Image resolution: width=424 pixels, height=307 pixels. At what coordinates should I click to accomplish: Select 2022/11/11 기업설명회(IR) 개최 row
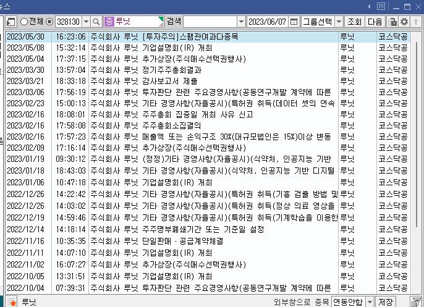coord(208,253)
